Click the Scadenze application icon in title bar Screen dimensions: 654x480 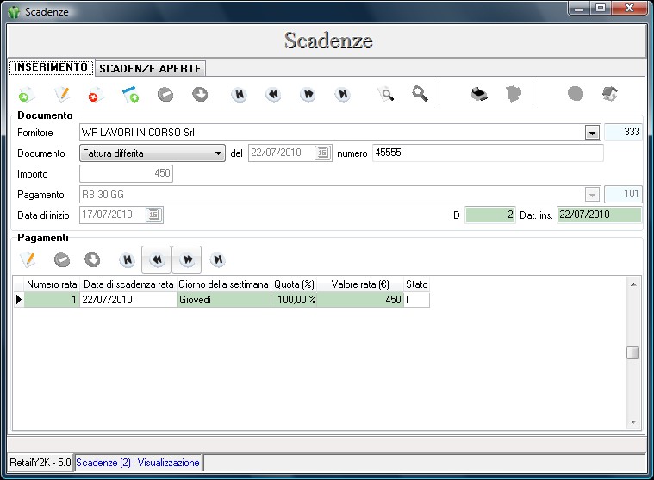[14, 12]
